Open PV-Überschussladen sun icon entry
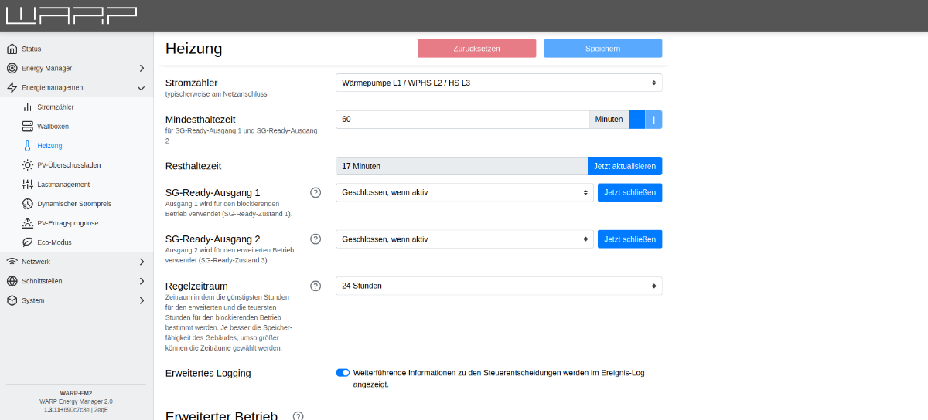 (68, 165)
